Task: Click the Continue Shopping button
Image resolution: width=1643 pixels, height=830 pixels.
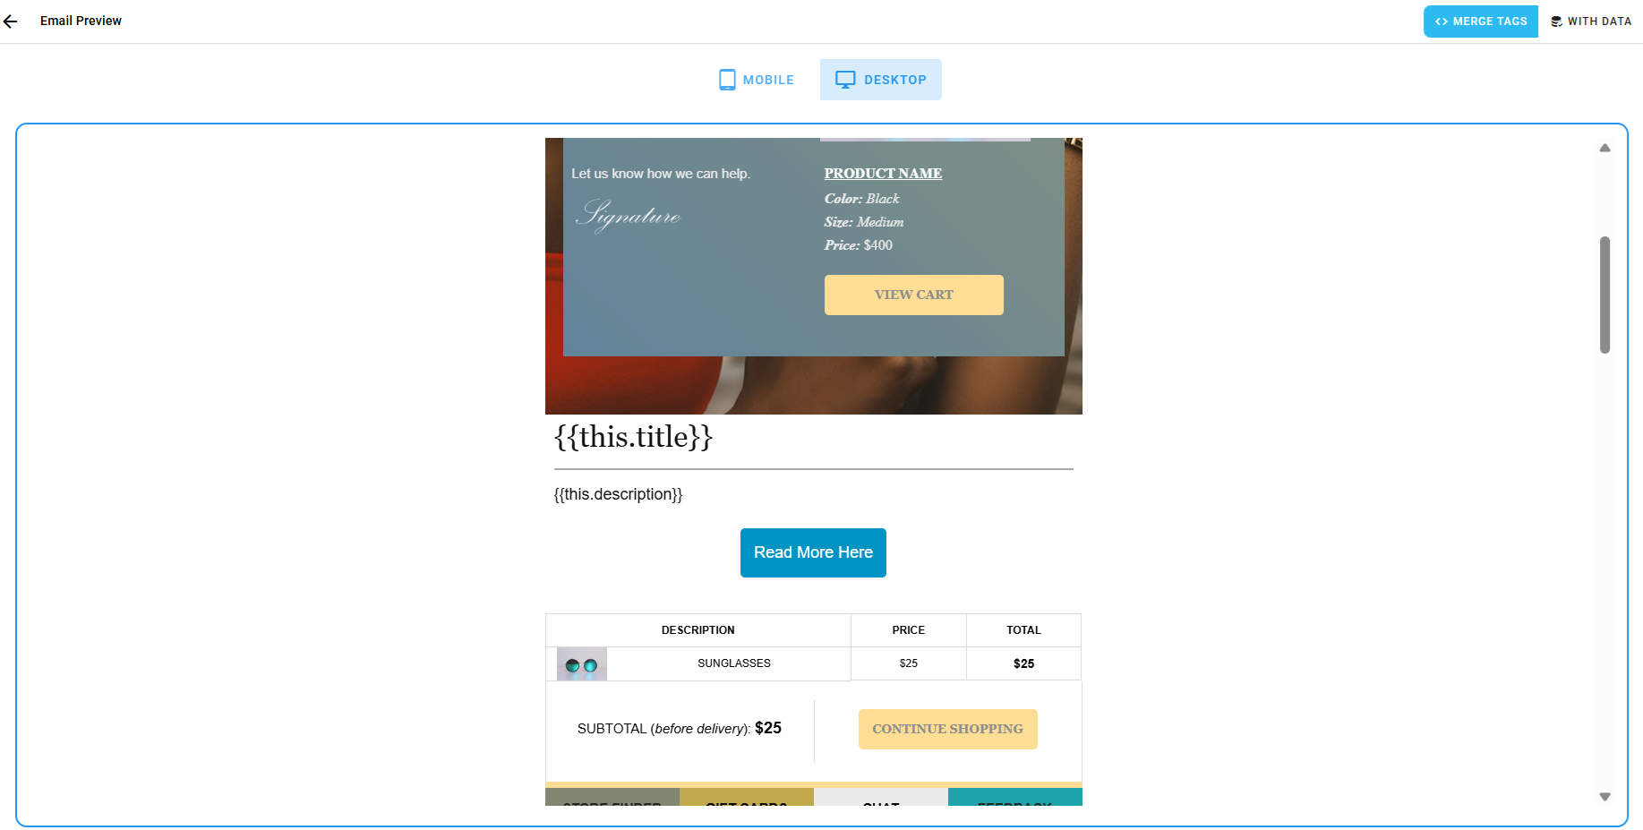Action: pos(947,729)
